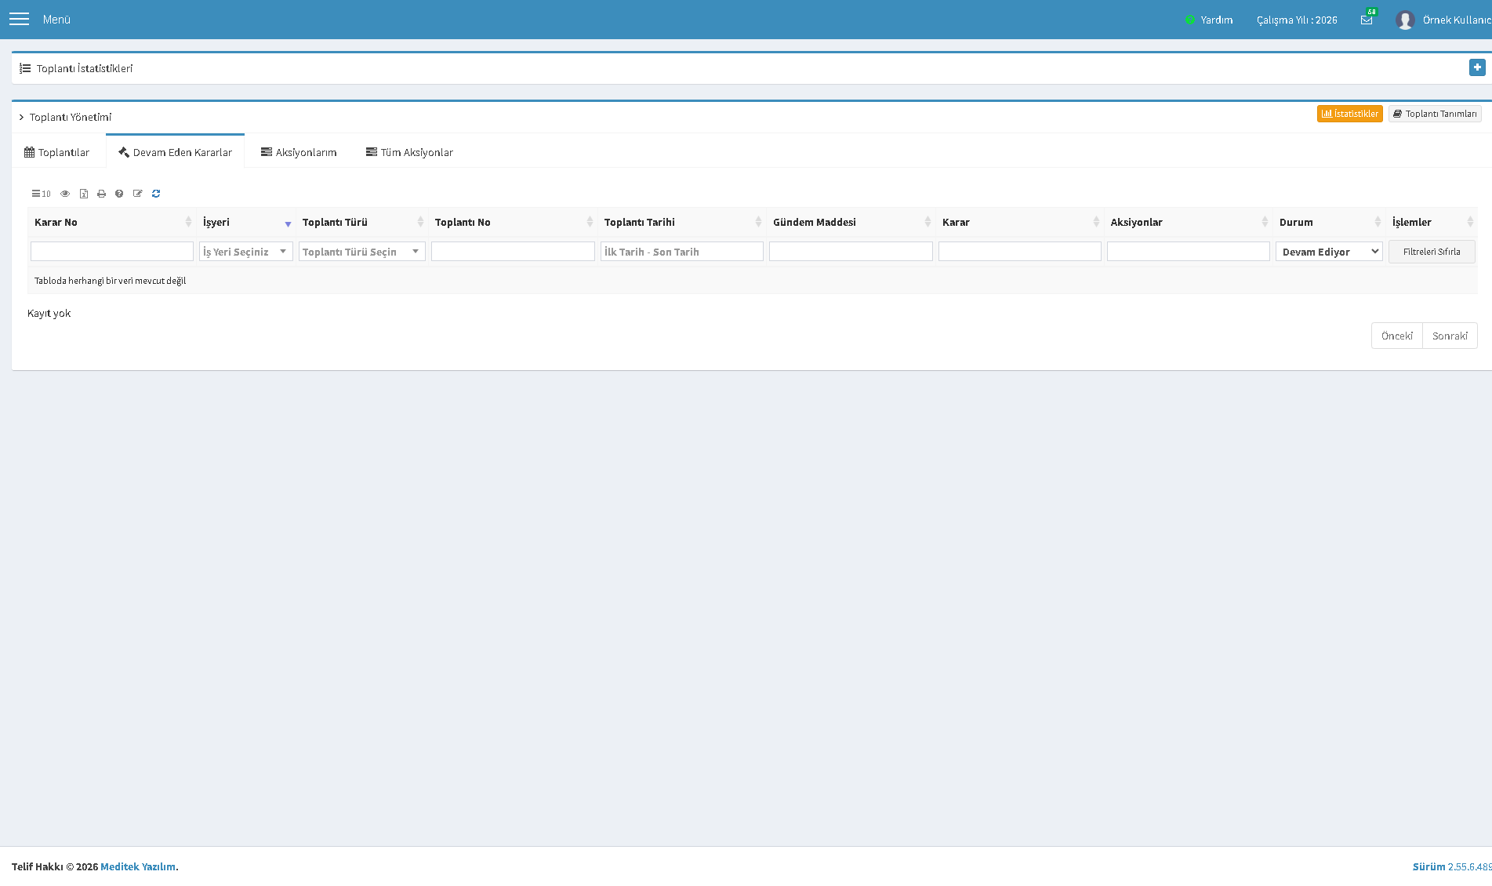
Task: Open the Devam Ediyor status dropdown
Action: pos(1329,252)
